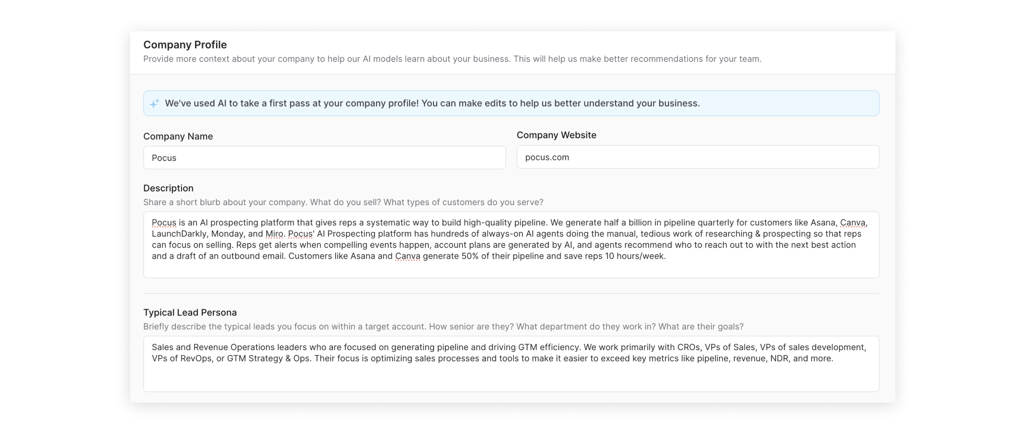The width and height of the screenshot is (1013, 444).
Task: Click the underlined word Miro in the description
Action: point(274,234)
